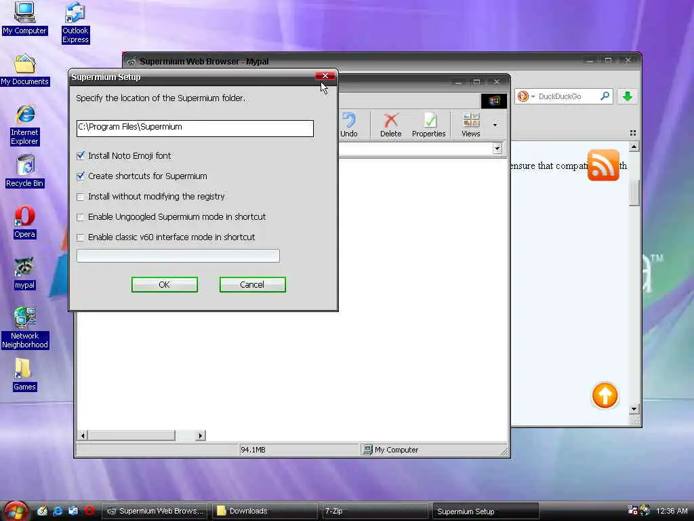694x521 pixels.
Task: Click Delete icon in 7-Zip toolbar
Action: 391,125
